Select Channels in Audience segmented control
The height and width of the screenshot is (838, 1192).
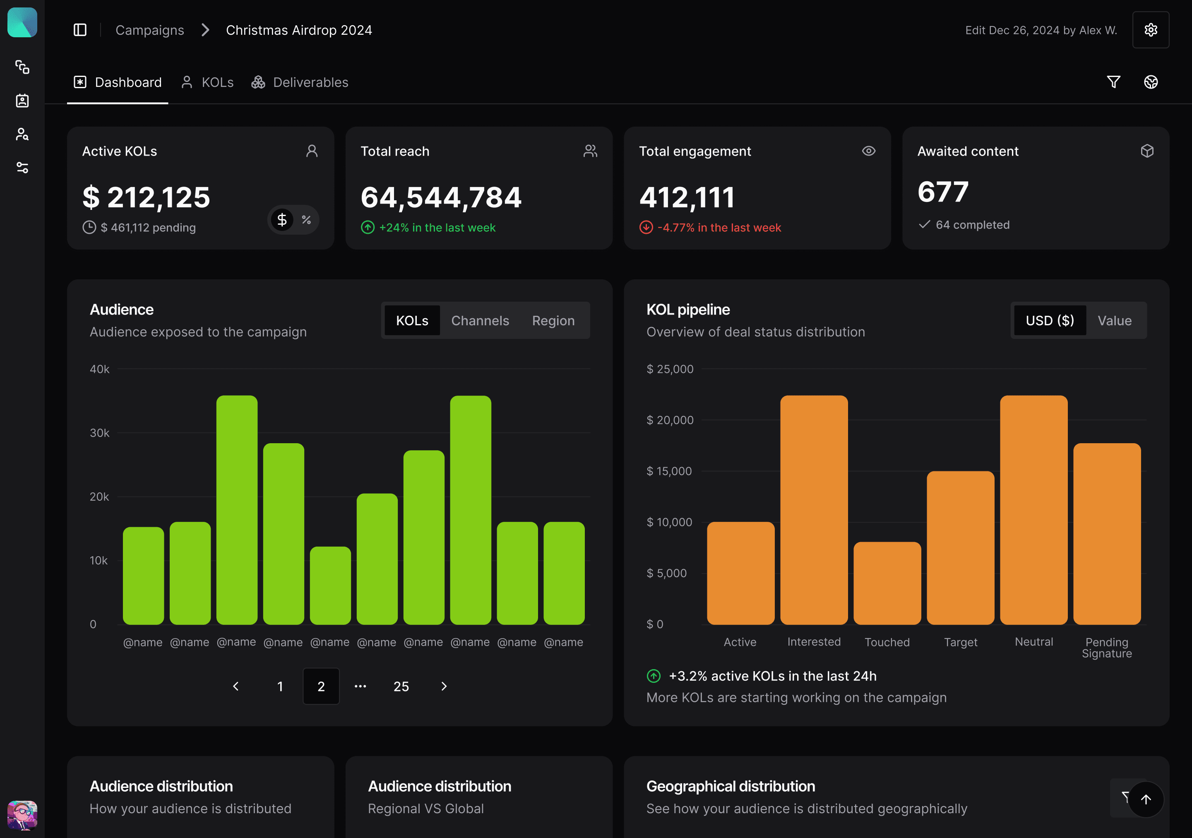click(480, 320)
